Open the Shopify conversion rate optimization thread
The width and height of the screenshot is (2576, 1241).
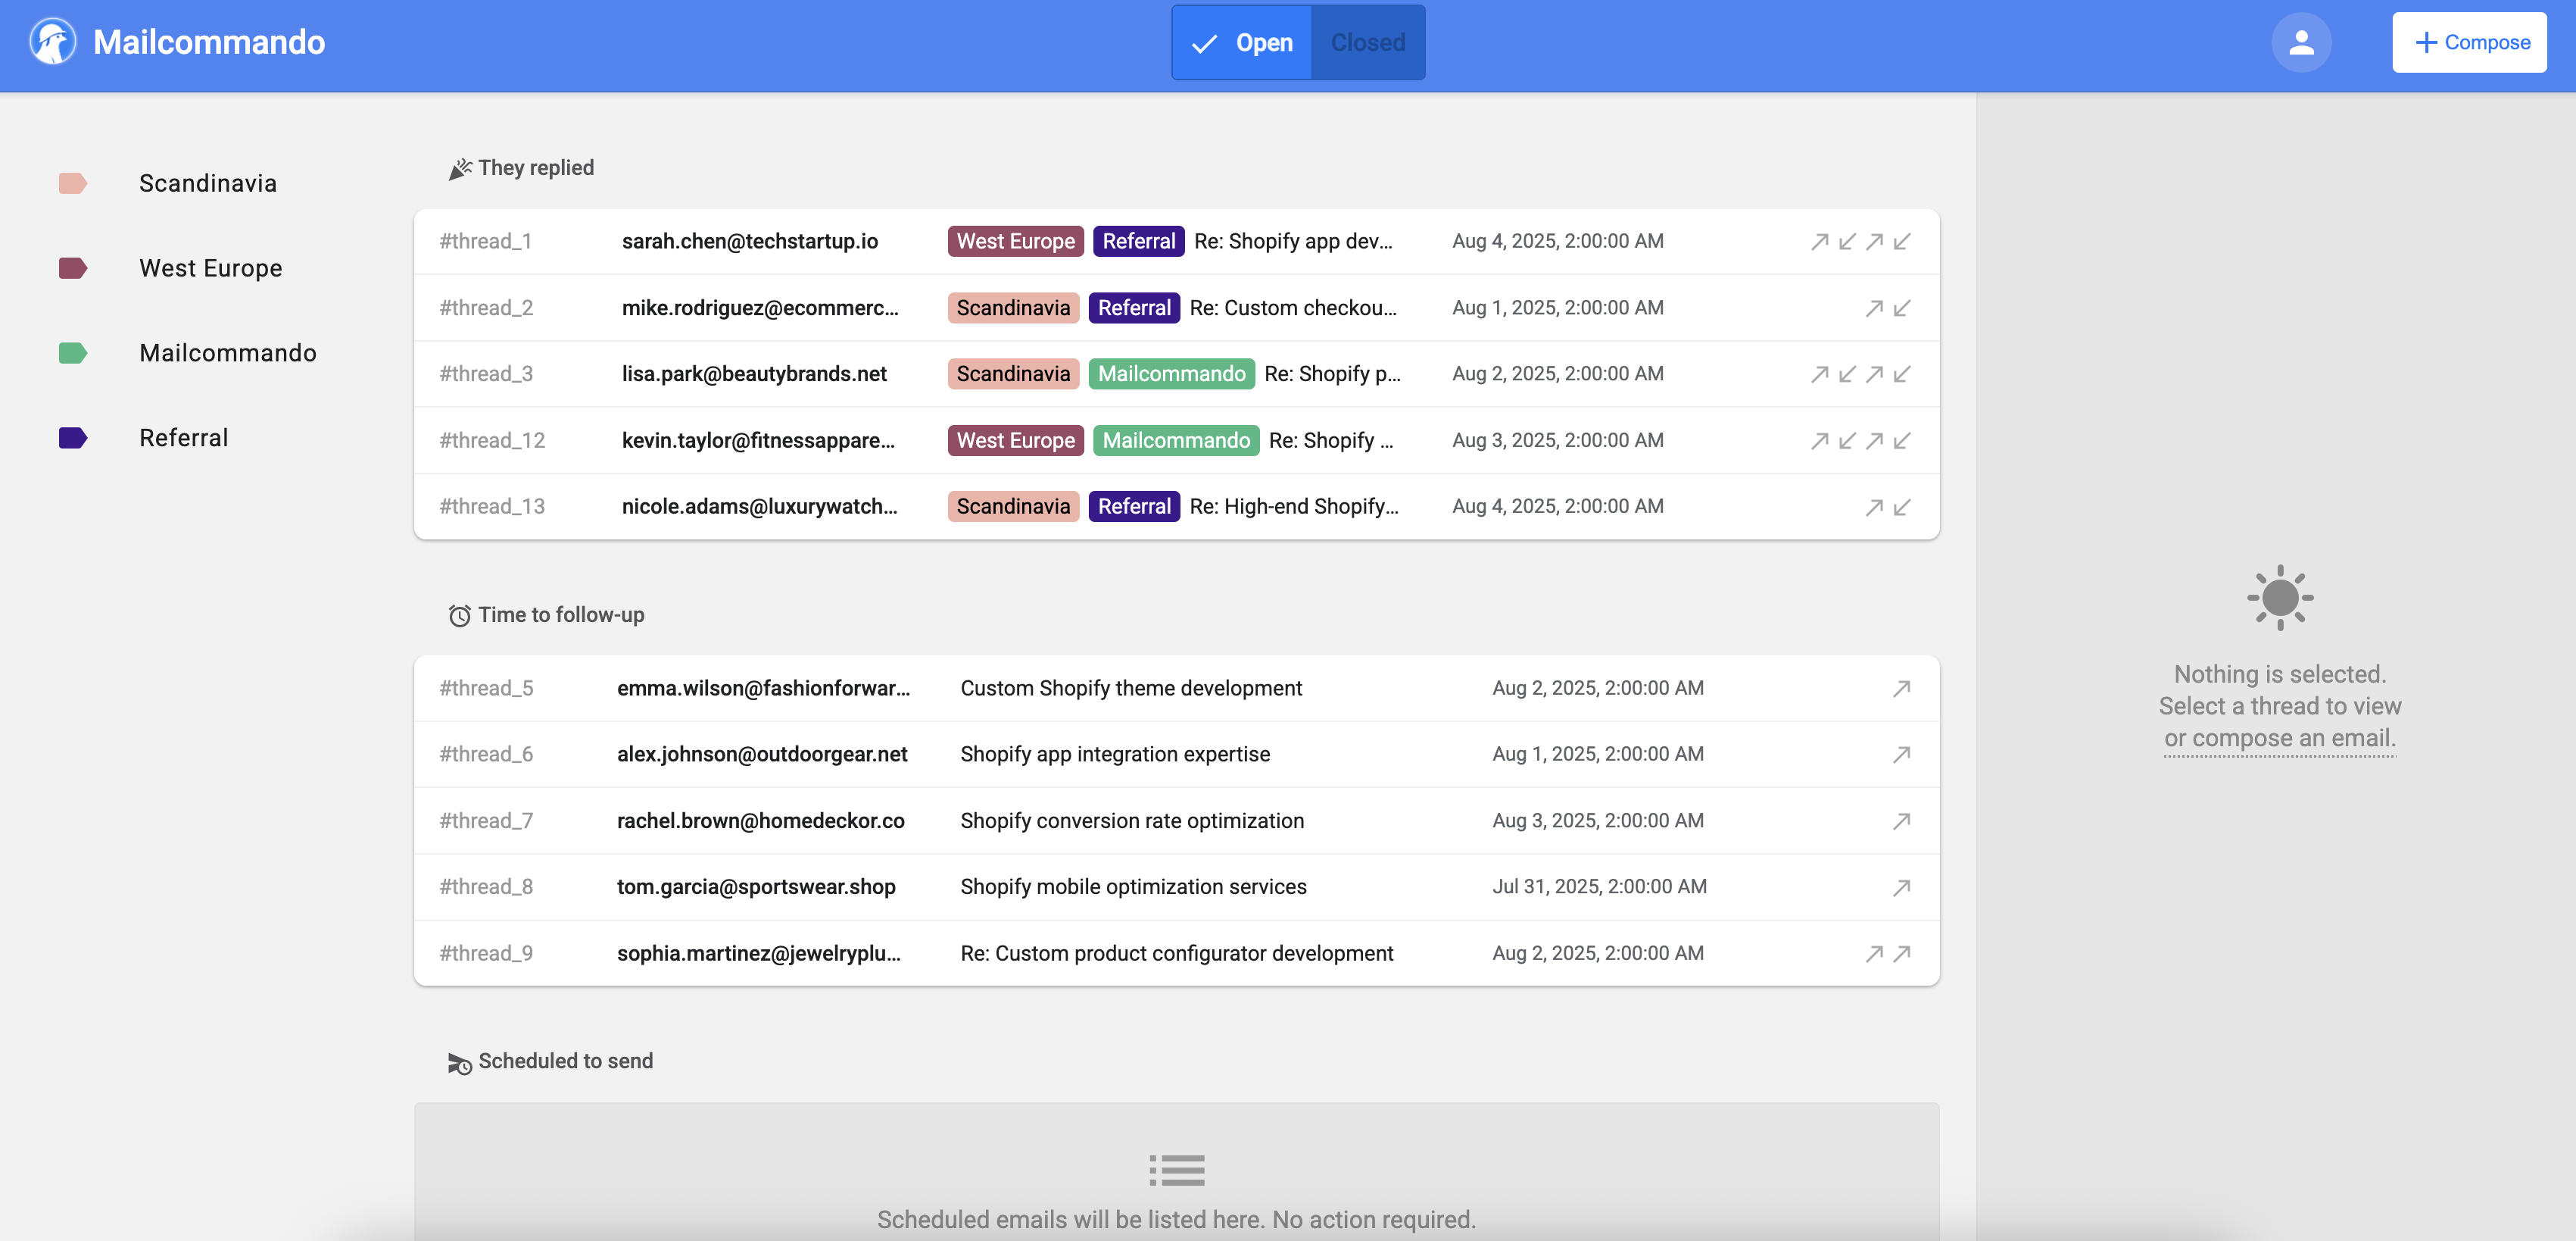[x=1176, y=821]
